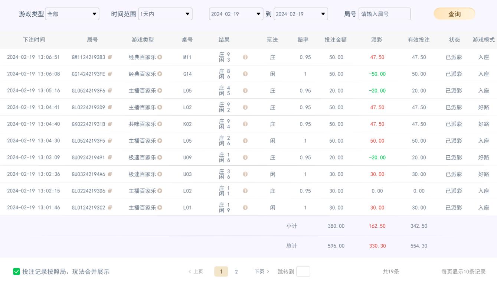Open the 时间范围 dropdown showing 1天内
Viewport: 497px width, 282px height.
165,14
